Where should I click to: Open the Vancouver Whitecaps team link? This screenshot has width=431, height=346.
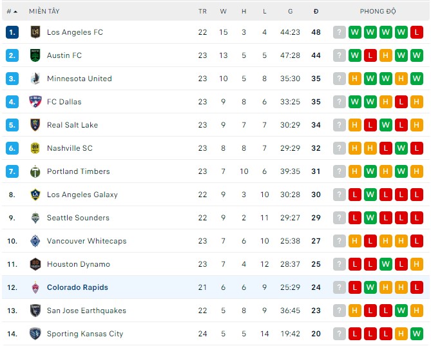tap(86, 241)
